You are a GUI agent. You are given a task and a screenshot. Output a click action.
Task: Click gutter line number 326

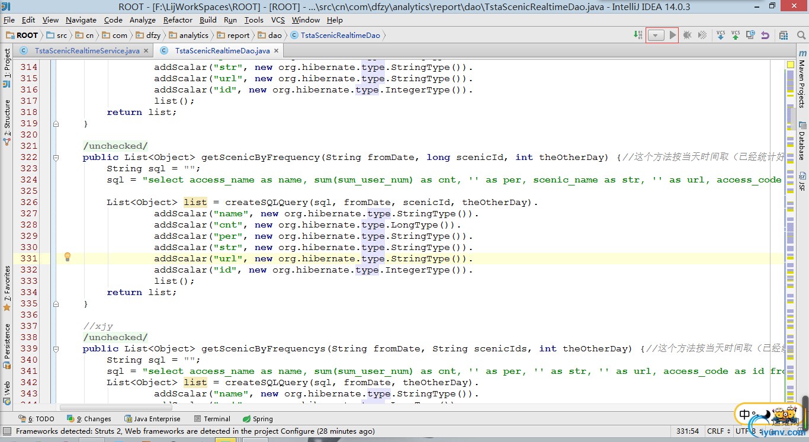coord(28,202)
